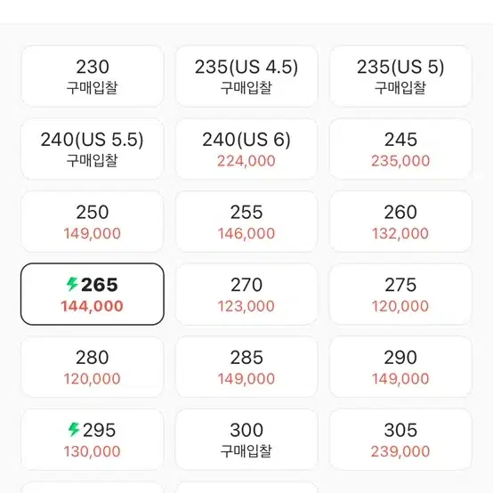Viewport: 493px width, 493px height.
Task: Select size 245 priced 235,000
Action: [400, 149]
